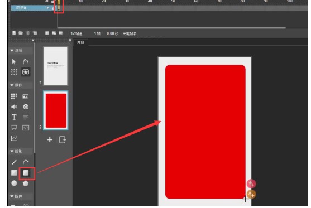
Task: Collapse the 媒体 tool group
Action: click(12, 85)
